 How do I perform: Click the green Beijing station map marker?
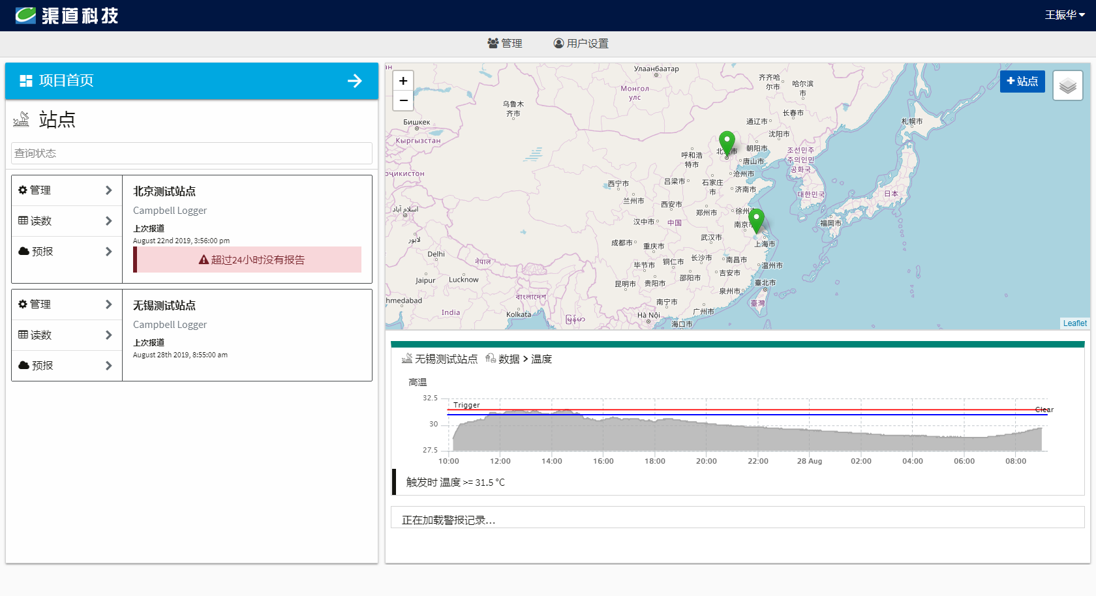(x=727, y=143)
